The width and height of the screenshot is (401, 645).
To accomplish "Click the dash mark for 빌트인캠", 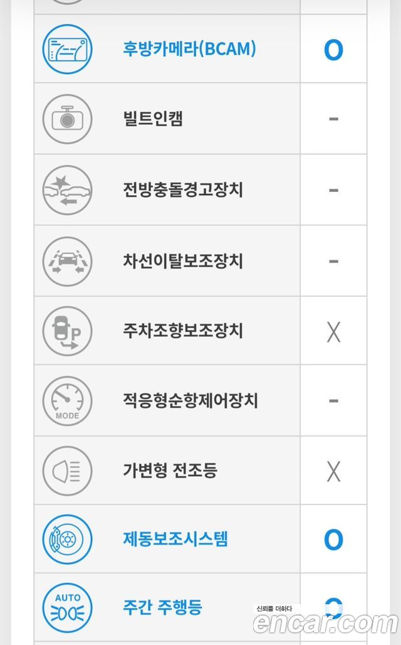I will pos(333,119).
